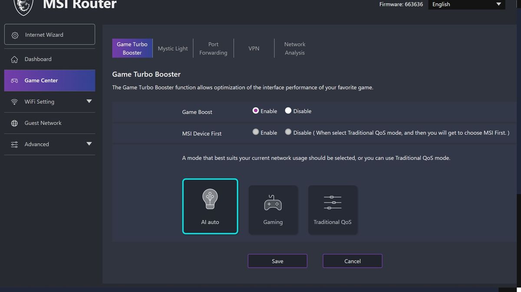Open the English language dropdown
This screenshot has height=292, width=521.
pyautogui.click(x=467, y=4)
